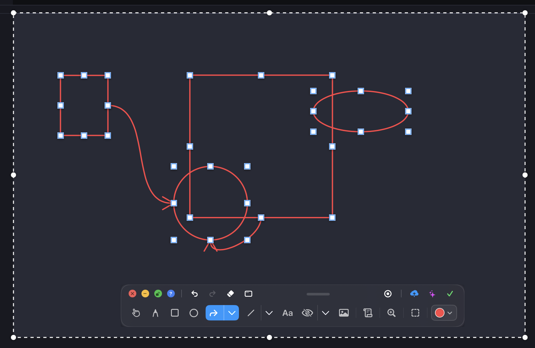Viewport: 535px width, 348px height.
Task: Select the dashed selection area tool
Action: pyautogui.click(x=415, y=313)
